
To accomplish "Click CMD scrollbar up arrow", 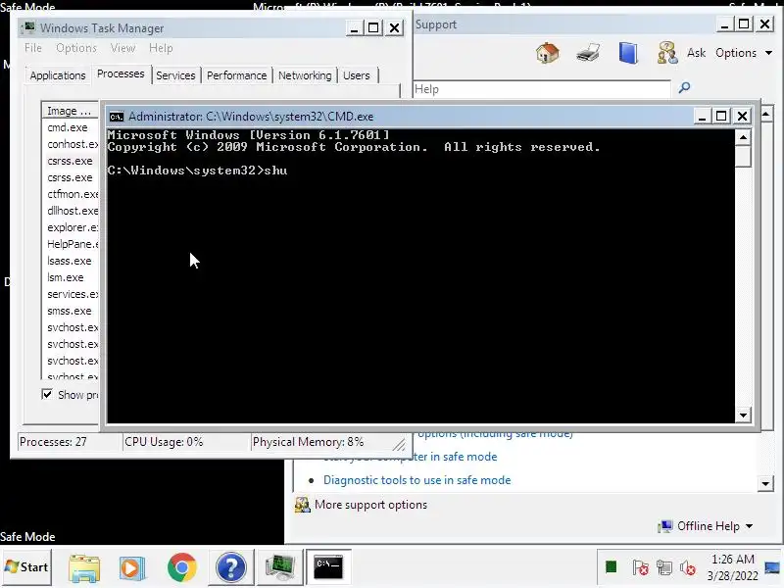I will point(743,137).
